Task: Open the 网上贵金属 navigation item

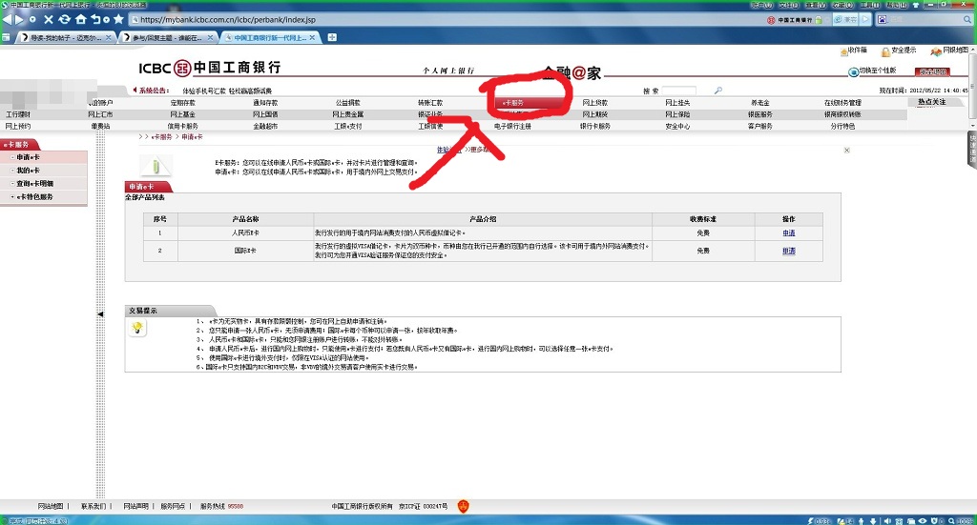Action: coord(347,114)
